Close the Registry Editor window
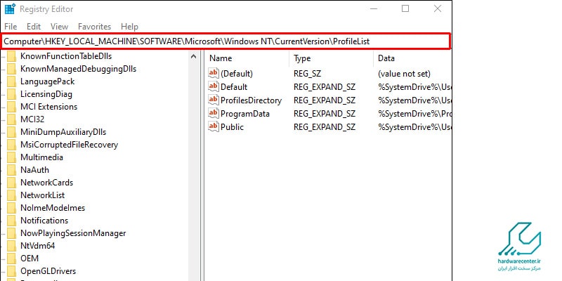This screenshot has width=562, height=281. click(x=438, y=8)
